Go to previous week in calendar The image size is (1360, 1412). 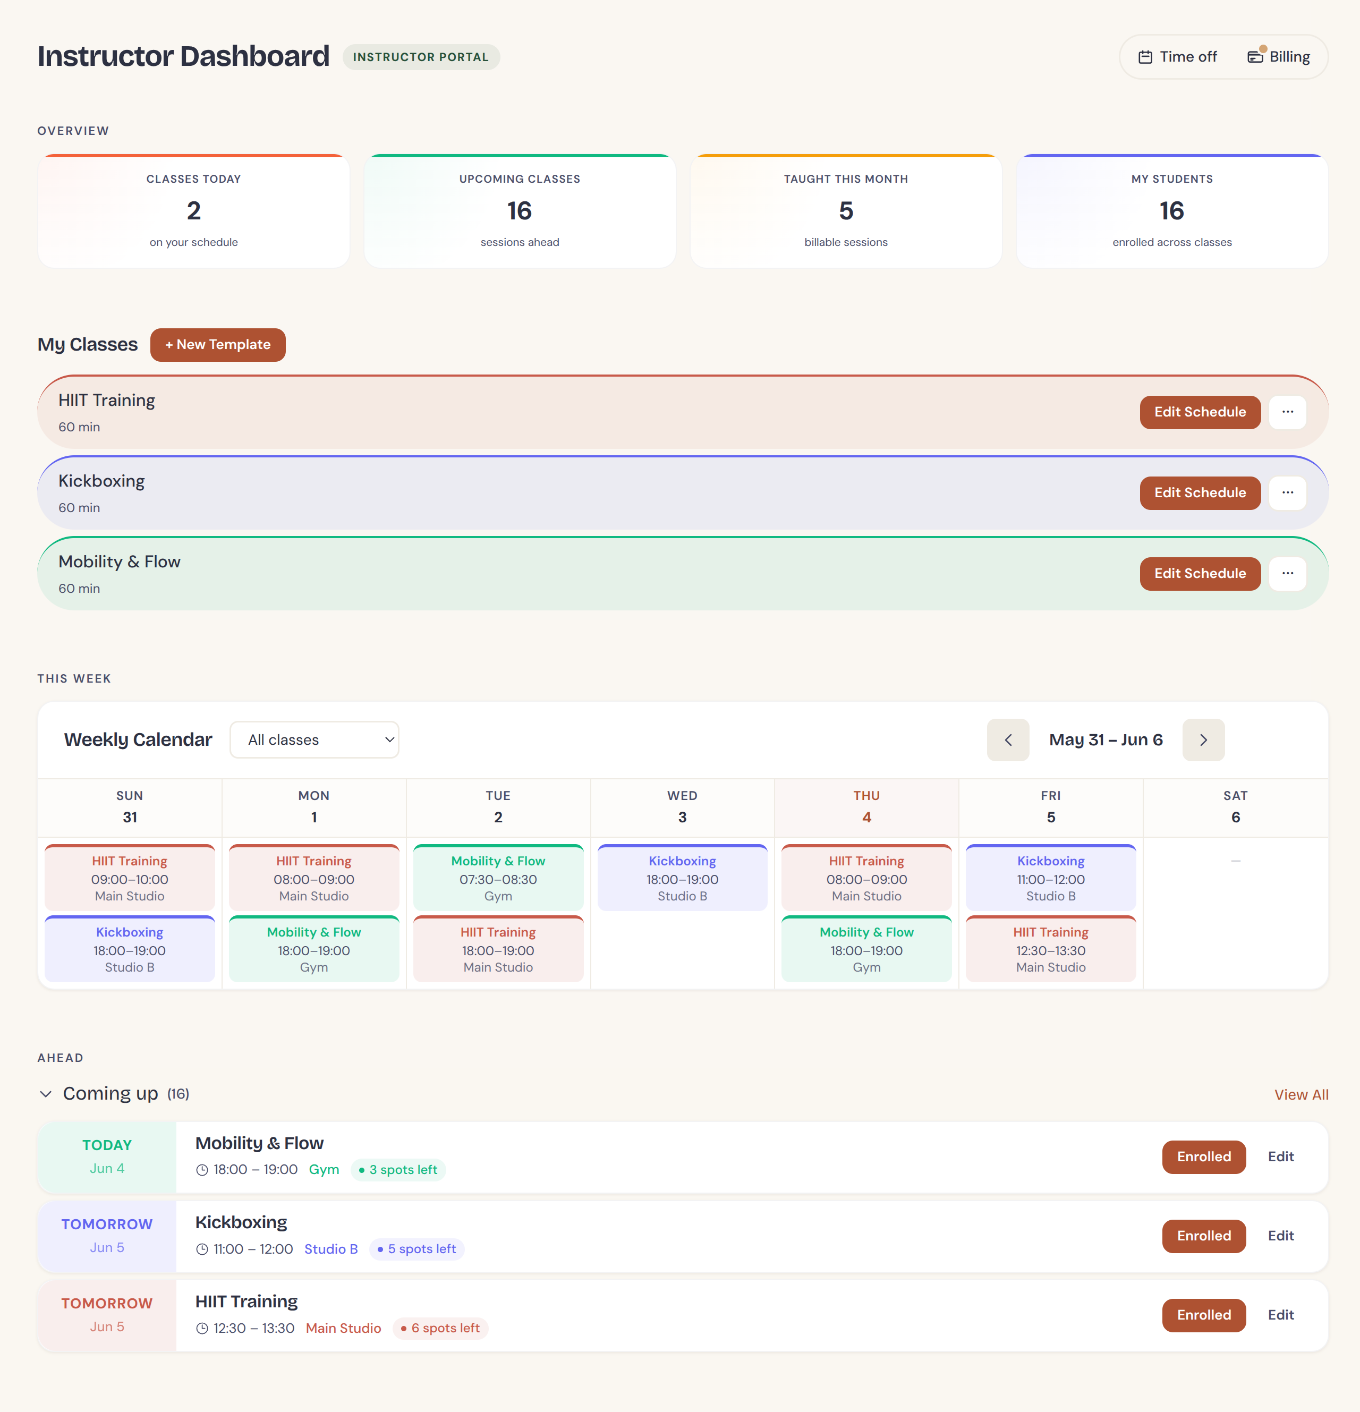1008,740
